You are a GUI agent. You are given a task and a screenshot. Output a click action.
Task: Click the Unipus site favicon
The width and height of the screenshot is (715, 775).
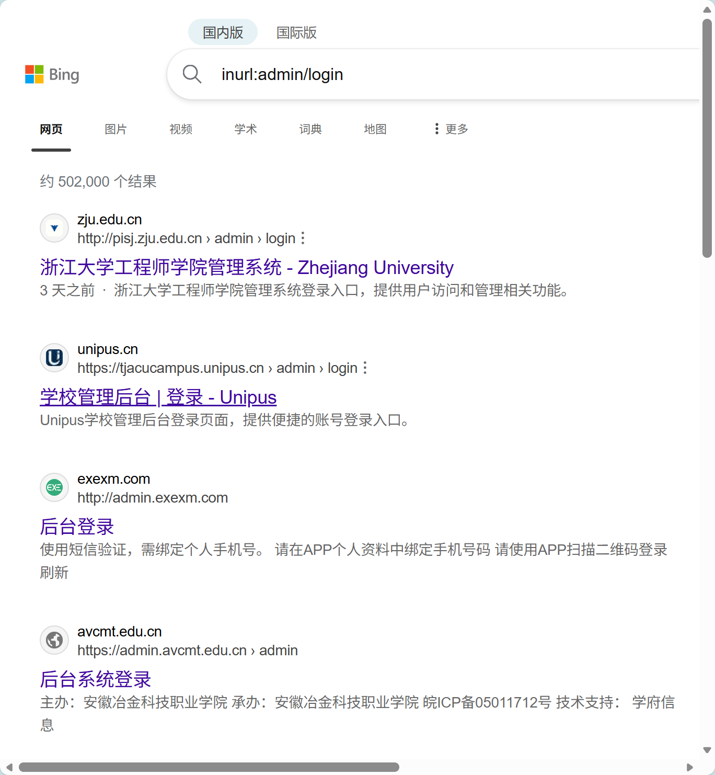(x=54, y=358)
